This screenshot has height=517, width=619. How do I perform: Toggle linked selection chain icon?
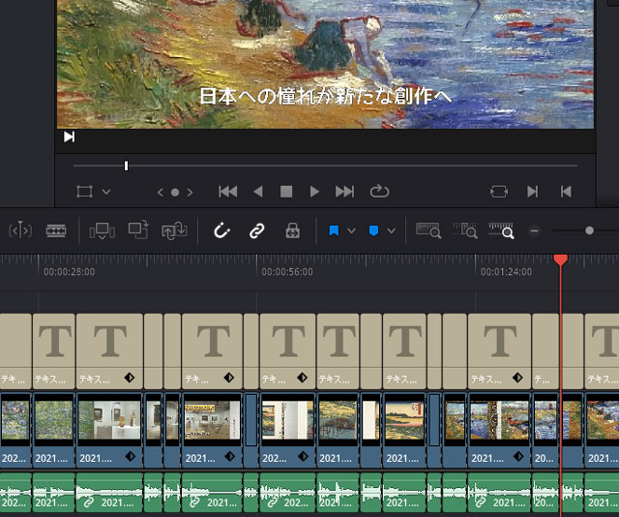pos(257,230)
